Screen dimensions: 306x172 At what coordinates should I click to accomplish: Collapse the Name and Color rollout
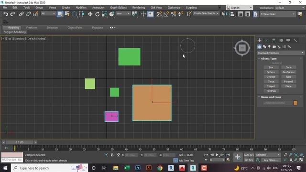(271, 97)
